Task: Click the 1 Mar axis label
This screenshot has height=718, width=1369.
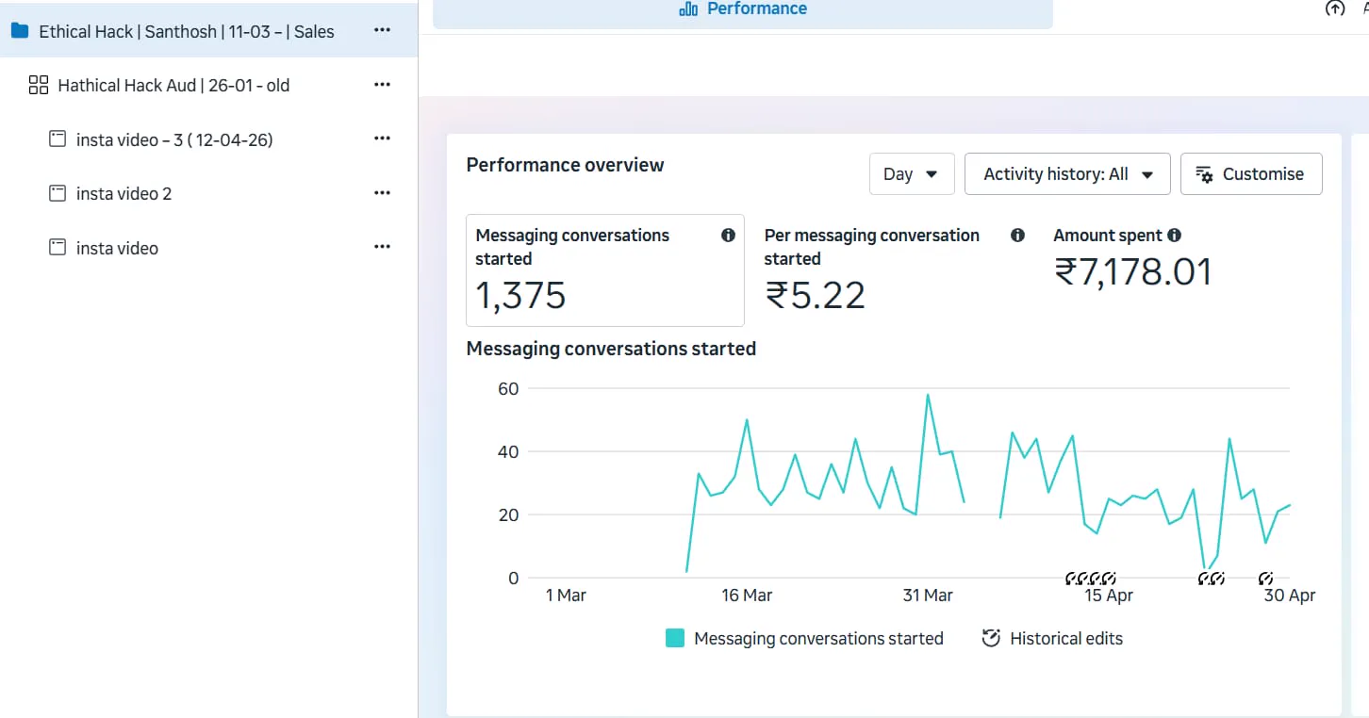Action: [566, 596]
